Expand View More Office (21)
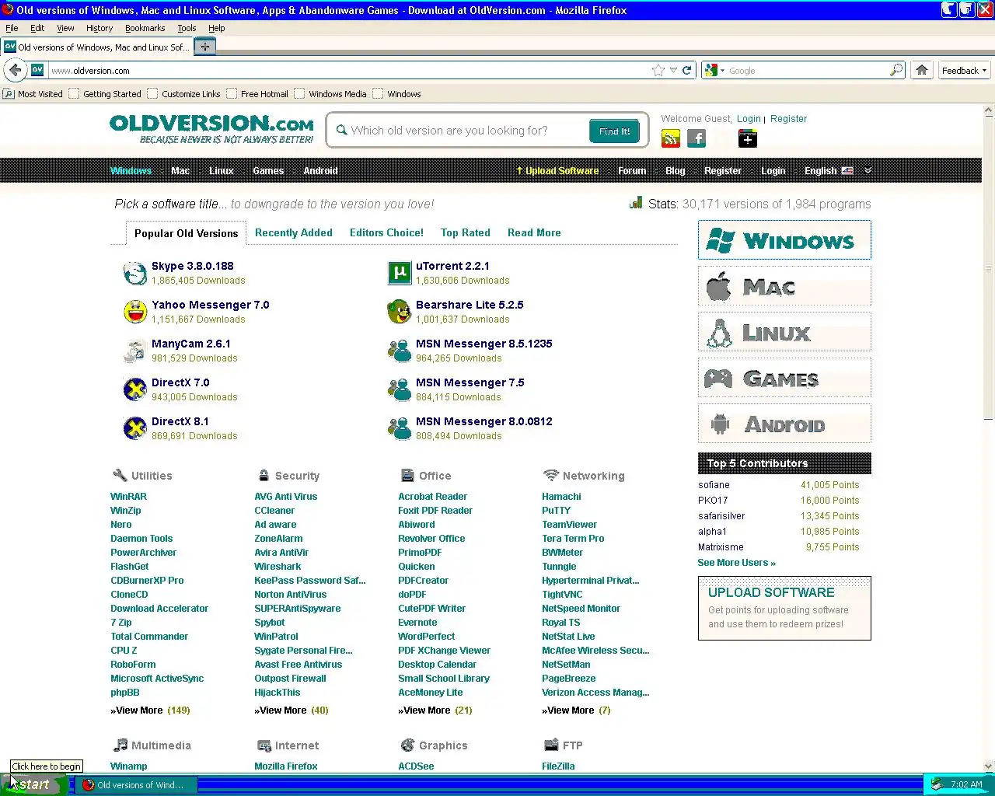995x796 pixels. (435, 710)
